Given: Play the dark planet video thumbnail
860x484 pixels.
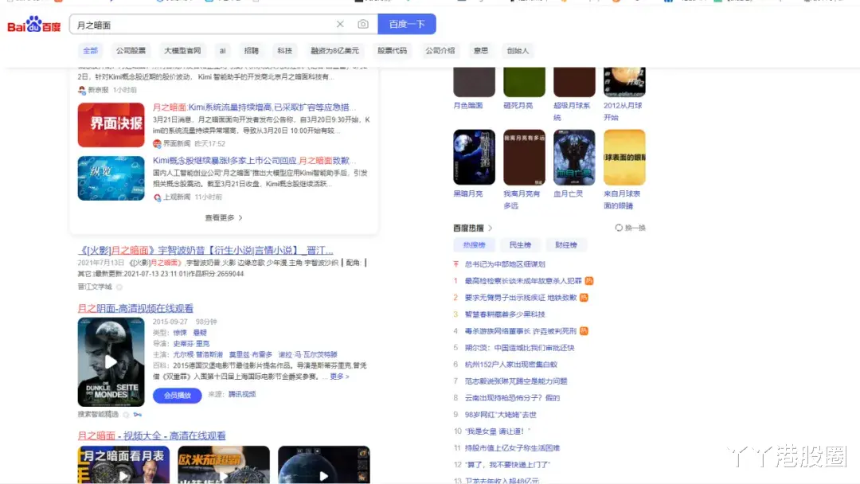Looking at the screenshot, I should [323, 465].
